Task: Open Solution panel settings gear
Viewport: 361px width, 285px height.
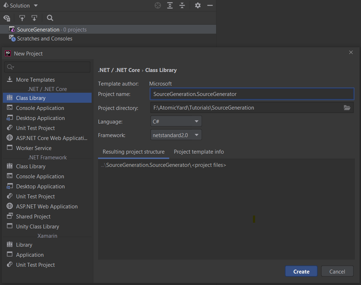Action: 198,5
